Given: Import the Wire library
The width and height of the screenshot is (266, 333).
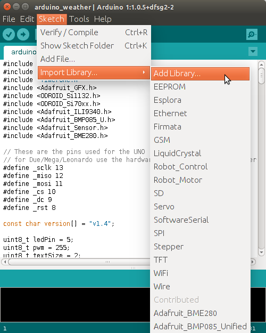Looking at the screenshot, I should (200, 287).
